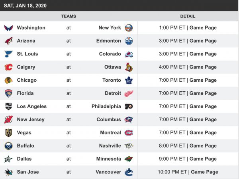Click the TEAMS column header

[x=69, y=16]
